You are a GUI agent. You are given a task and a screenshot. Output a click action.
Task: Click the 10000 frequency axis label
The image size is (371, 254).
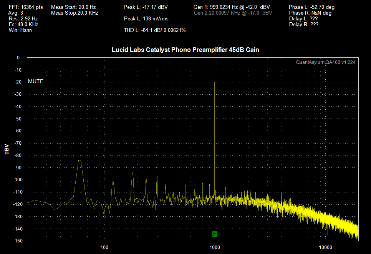tap(325, 247)
